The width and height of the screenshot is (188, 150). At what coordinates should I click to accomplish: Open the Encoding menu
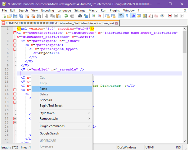(x=48, y=10)
